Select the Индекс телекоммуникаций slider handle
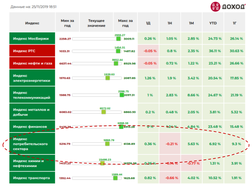Viewport: 252px width, 187px height. tap(122, 95)
